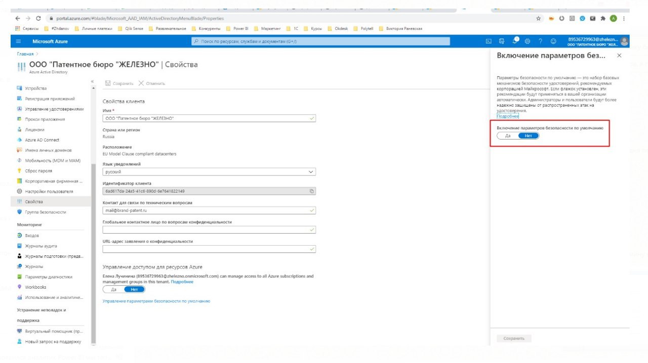Collapse the left sidebar with chevrons
The width and height of the screenshot is (648, 363).
coord(92,81)
